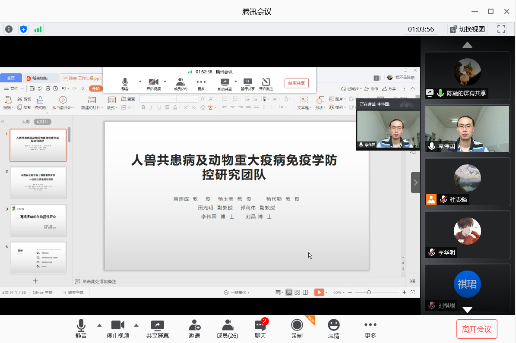
Task: Open the 聊天 chat with unread messages
Action: [260, 329]
